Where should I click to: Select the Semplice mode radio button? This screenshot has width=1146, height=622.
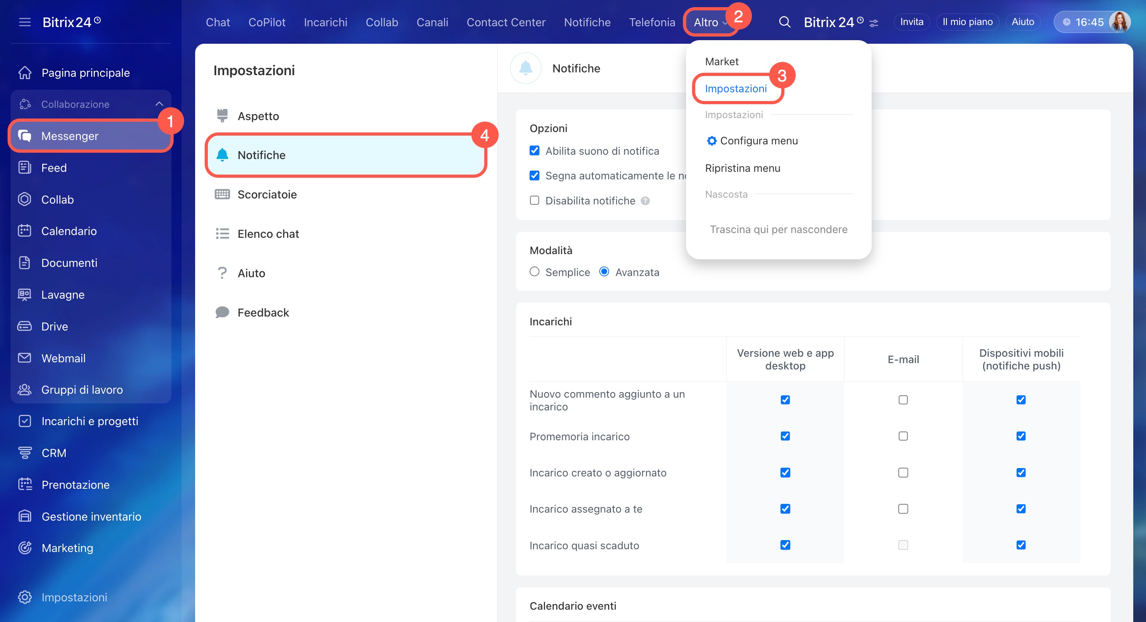[x=534, y=272]
